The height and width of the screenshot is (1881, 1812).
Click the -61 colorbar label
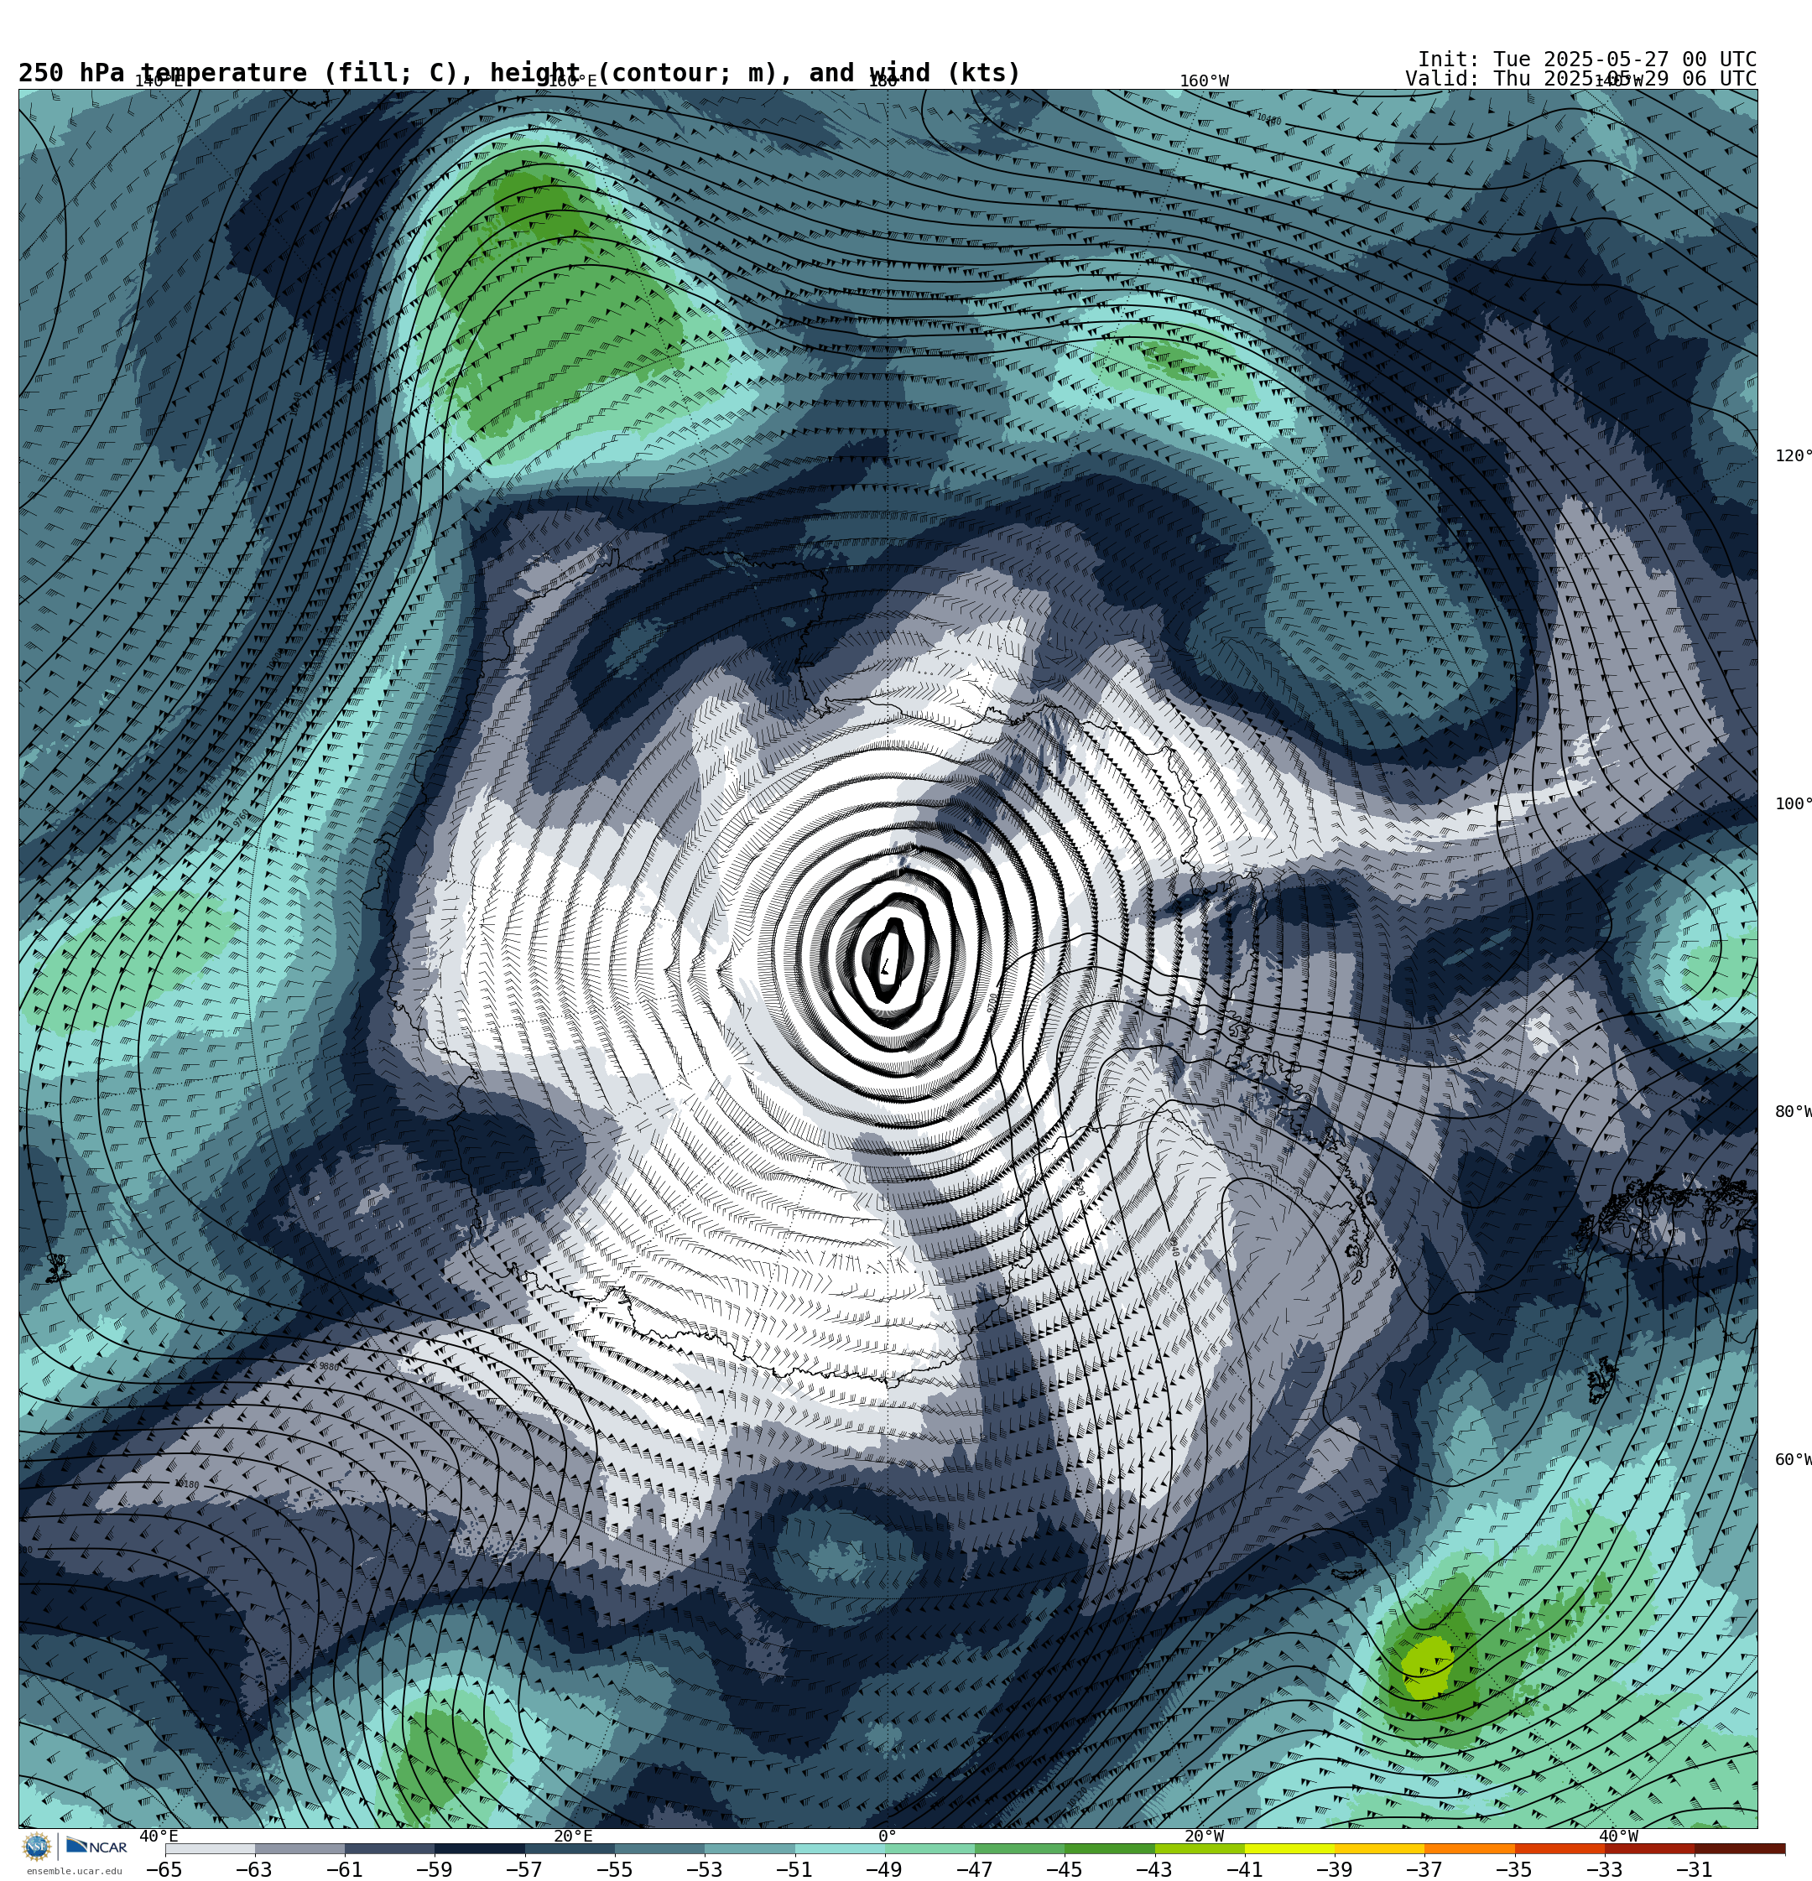(x=344, y=1869)
